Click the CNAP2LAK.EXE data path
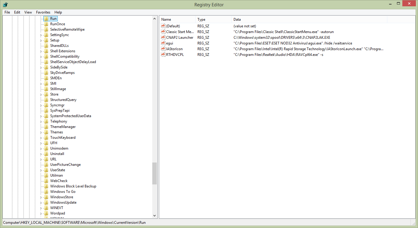The height and width of the screenshot is (228, 418). 282,38
